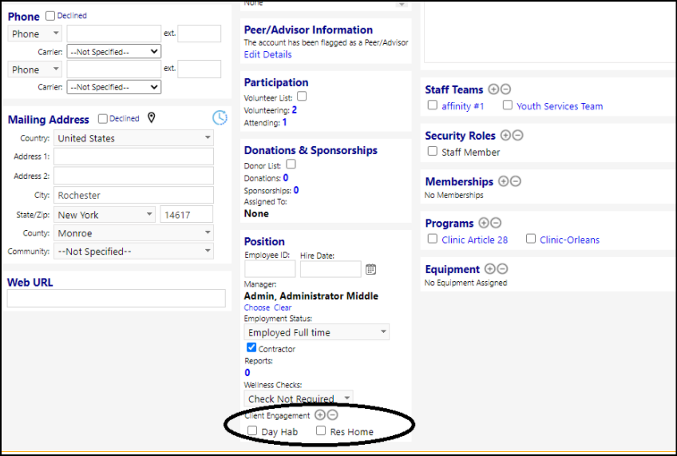Viewport: 677px width, 456px height.
Task: Click the Hire Date field
Action: click(x=331, y=269)
